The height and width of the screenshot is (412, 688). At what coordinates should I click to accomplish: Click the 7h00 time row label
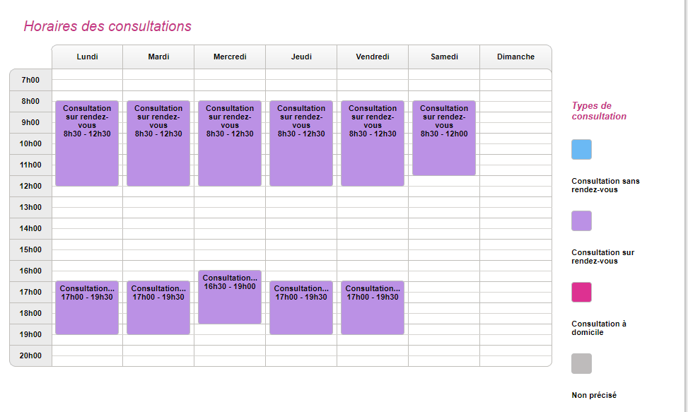point(30,80)
